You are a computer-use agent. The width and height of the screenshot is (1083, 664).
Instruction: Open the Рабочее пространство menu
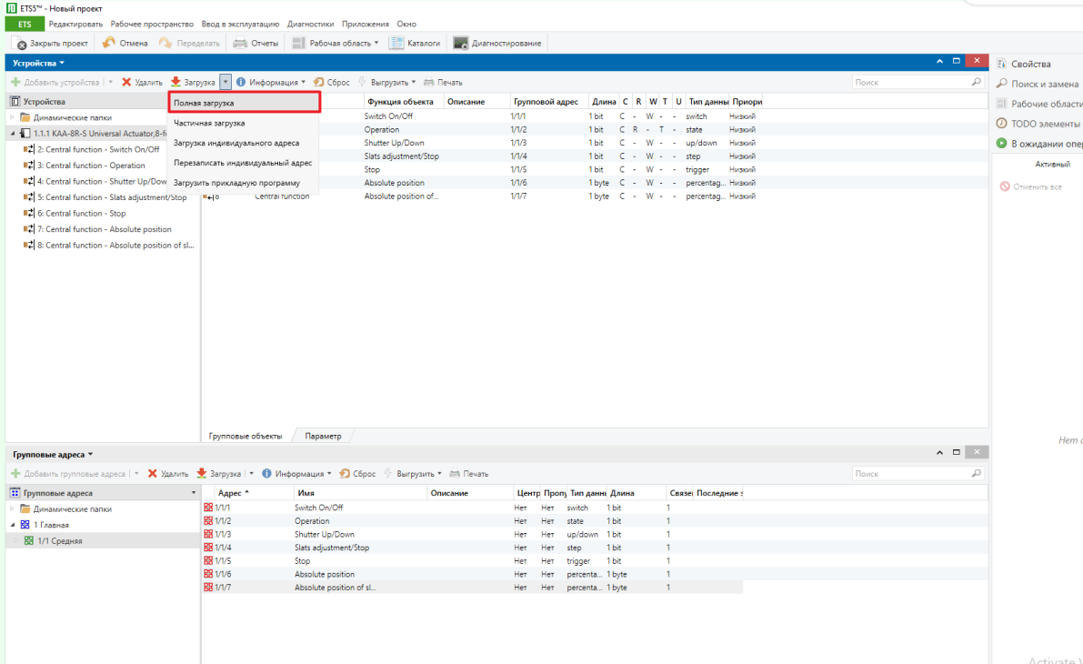152,25
